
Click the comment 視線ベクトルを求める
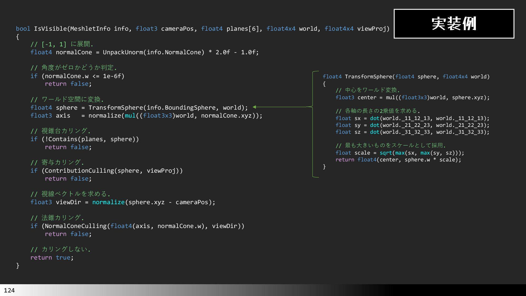[70, 194]
